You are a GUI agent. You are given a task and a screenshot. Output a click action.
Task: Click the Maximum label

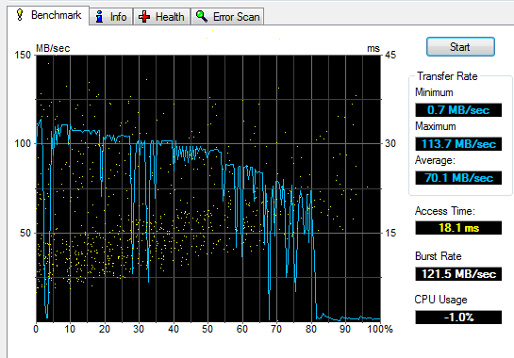(x=436, y=126)
